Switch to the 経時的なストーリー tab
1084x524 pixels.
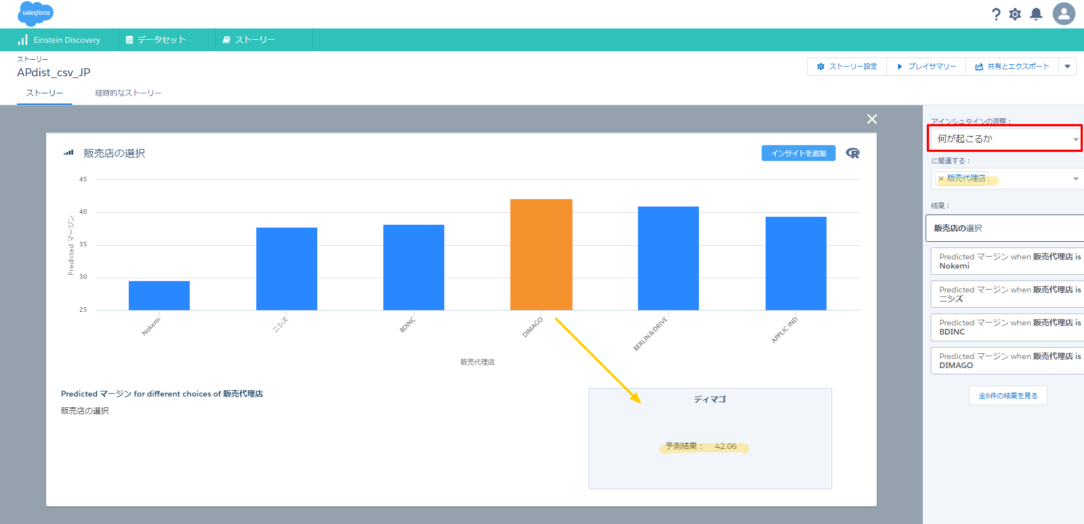coord(128,93)
